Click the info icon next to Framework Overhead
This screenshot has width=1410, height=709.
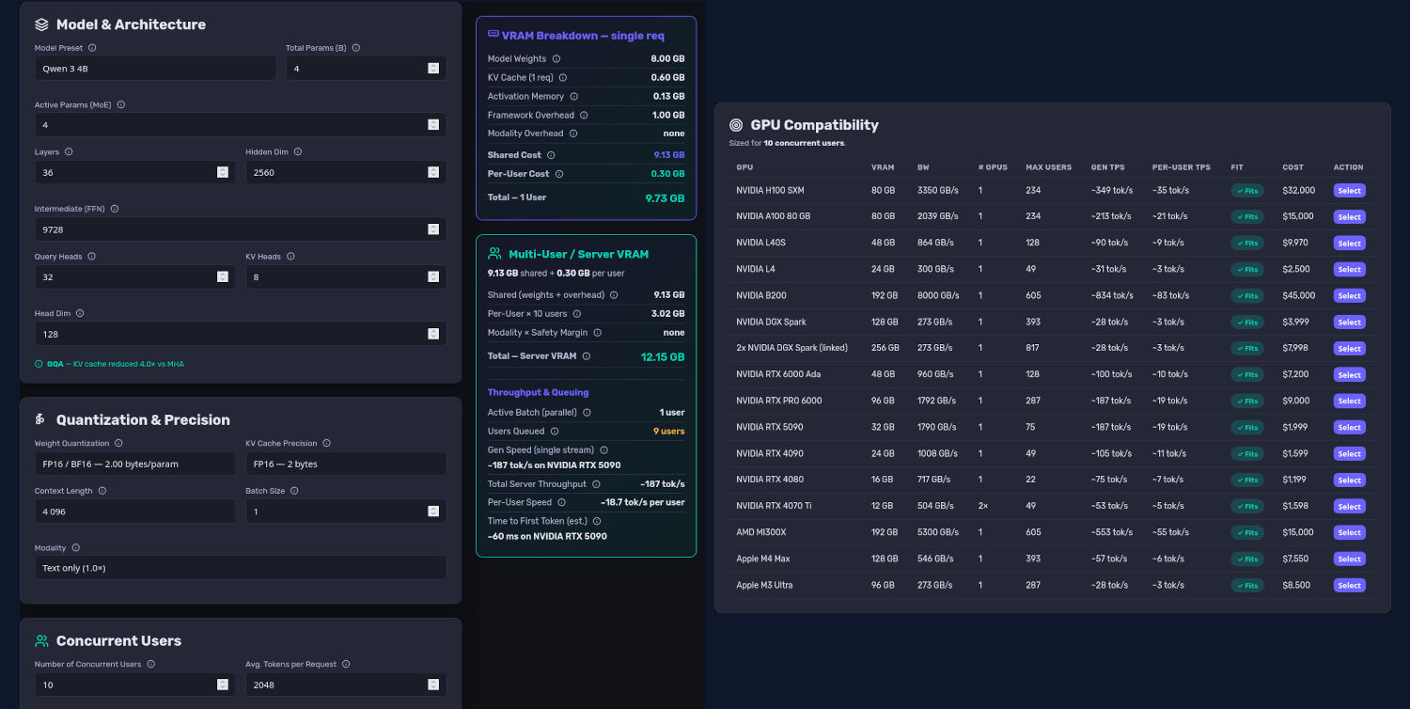coord(584,116)
